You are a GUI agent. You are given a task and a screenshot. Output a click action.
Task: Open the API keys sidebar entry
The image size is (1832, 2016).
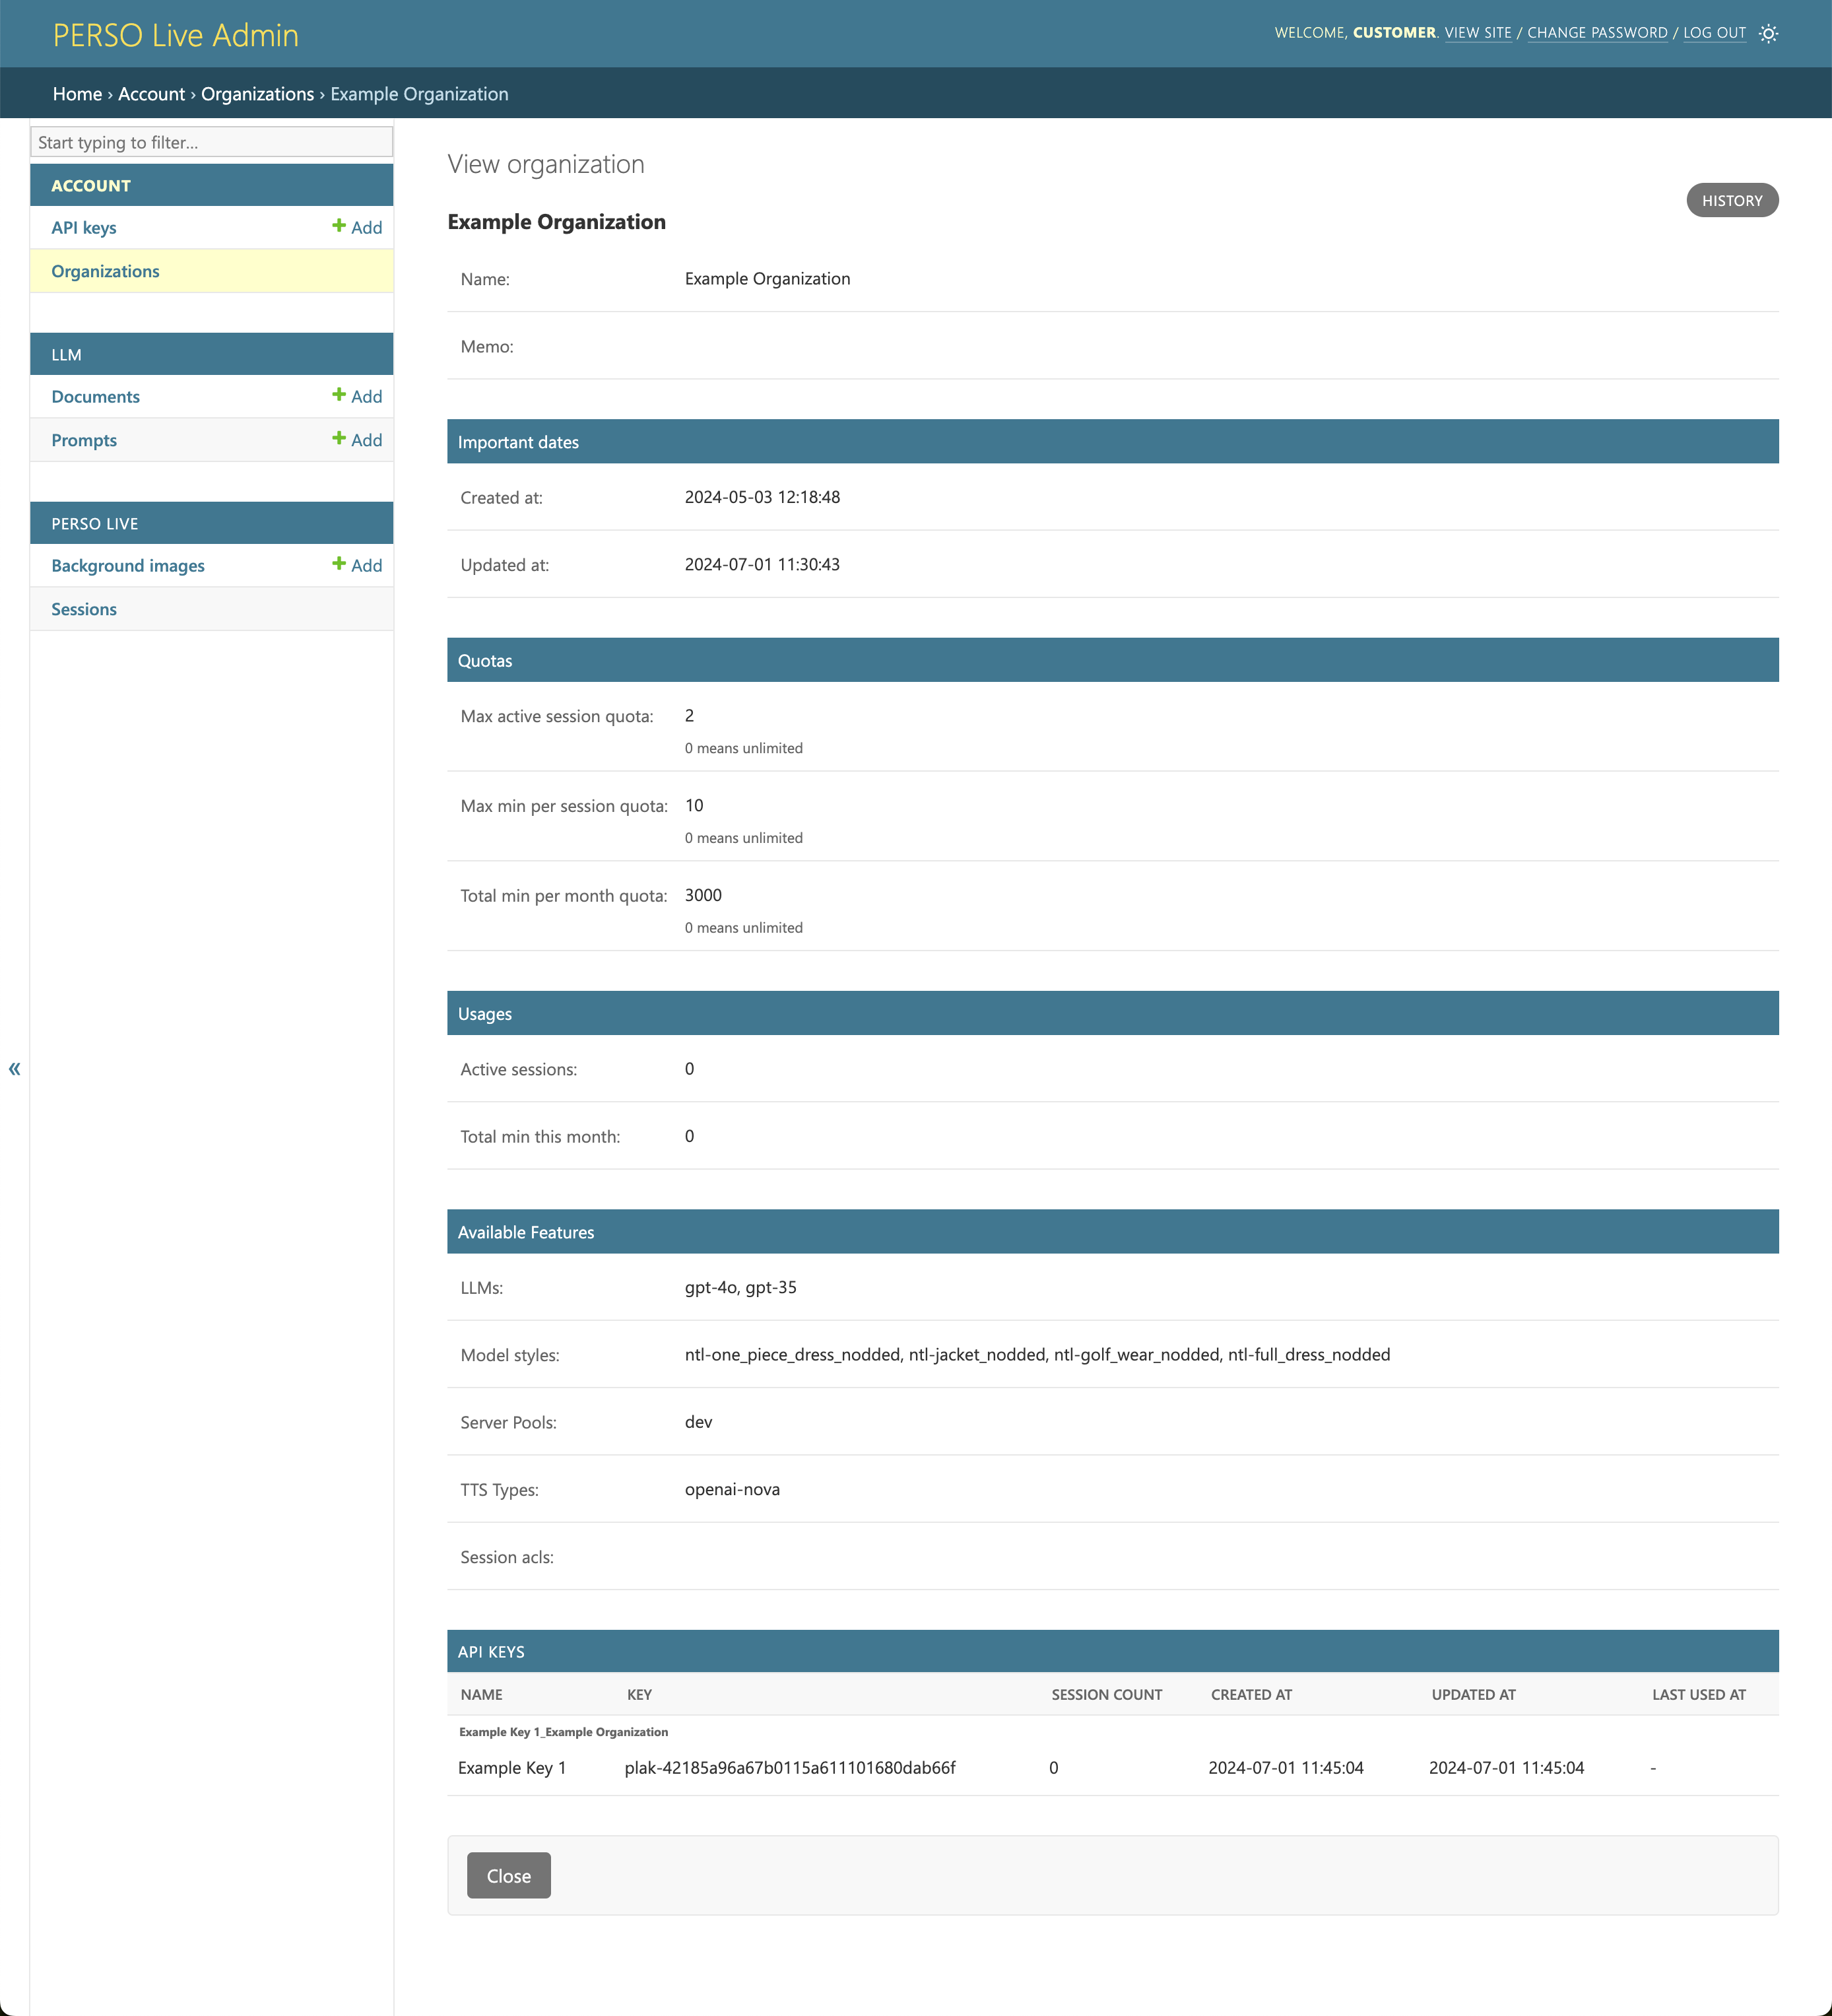point(84,227)
